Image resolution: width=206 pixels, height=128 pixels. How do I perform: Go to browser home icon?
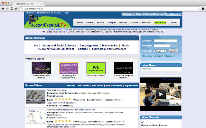click(16, 9)
